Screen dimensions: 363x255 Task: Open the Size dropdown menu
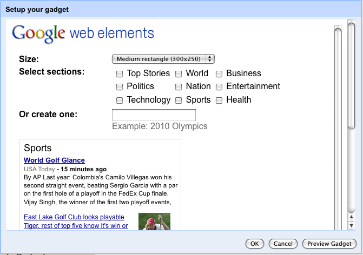163,59
